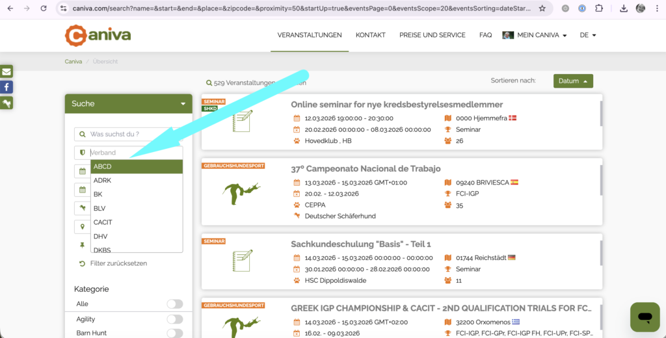The height and width of the screenshot is (338, 666).
Task: Open browser downloads icon
Action: [x=624, y=8]
